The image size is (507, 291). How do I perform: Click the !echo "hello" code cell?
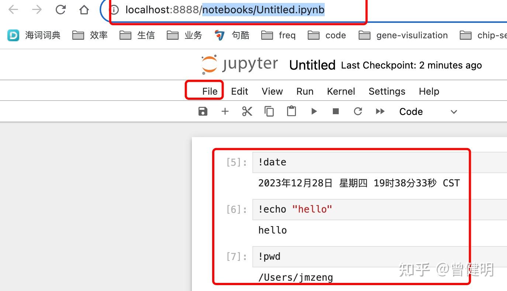[x=380, y=209]
